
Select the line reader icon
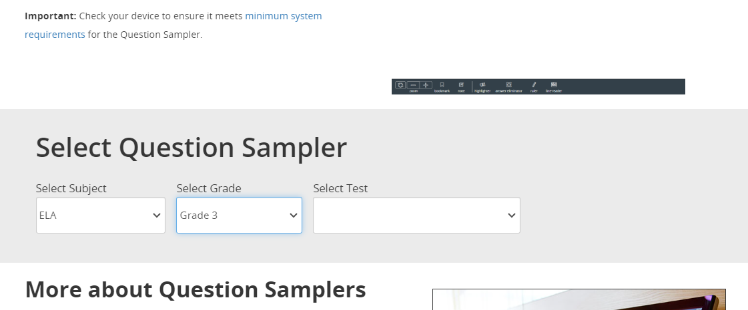click(x=554, y=84)
